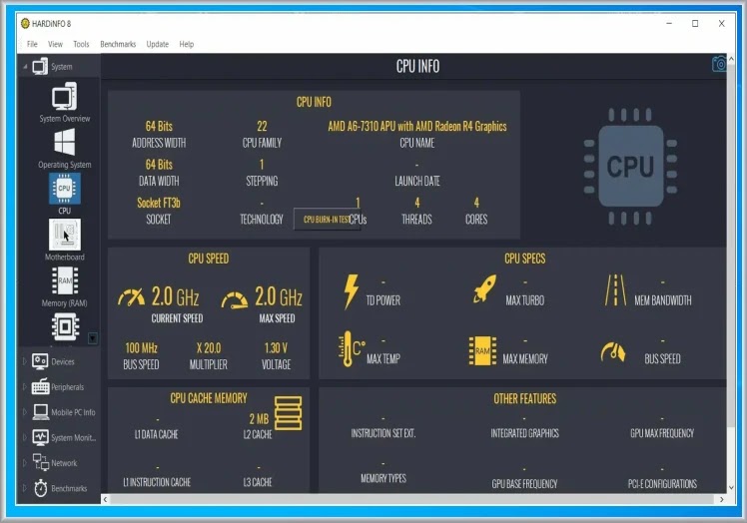Click the CPU SPECS section heading
The image size is (747, 523).
(524, 259)
